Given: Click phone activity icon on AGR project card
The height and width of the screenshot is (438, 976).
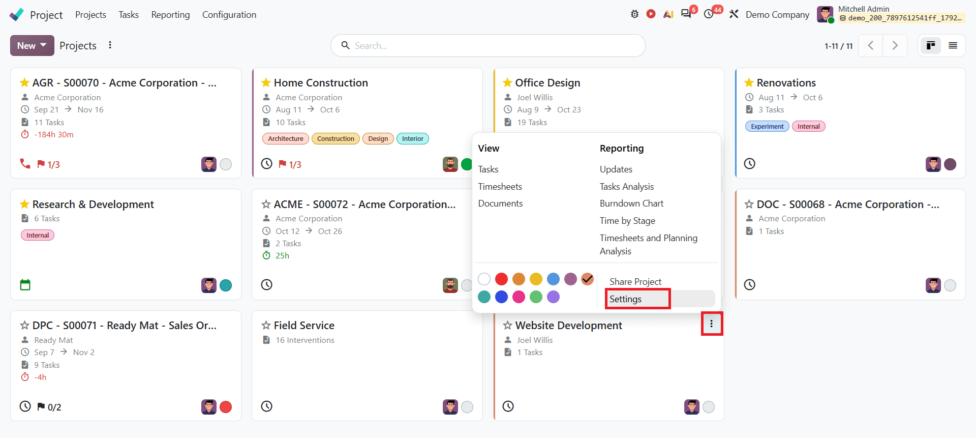Looking at the screenshot, I should coord(25,164).
